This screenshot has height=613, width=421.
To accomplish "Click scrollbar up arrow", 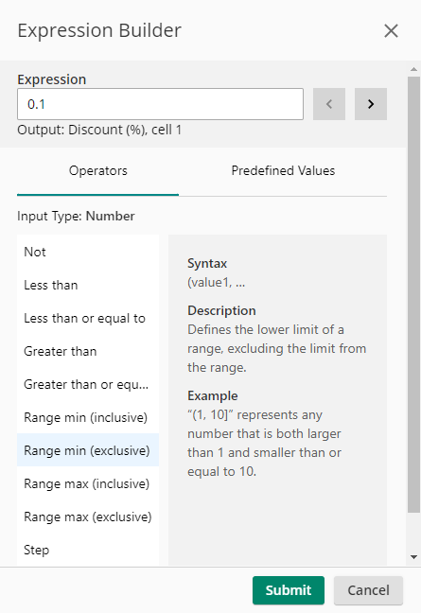I will [413, 69].
